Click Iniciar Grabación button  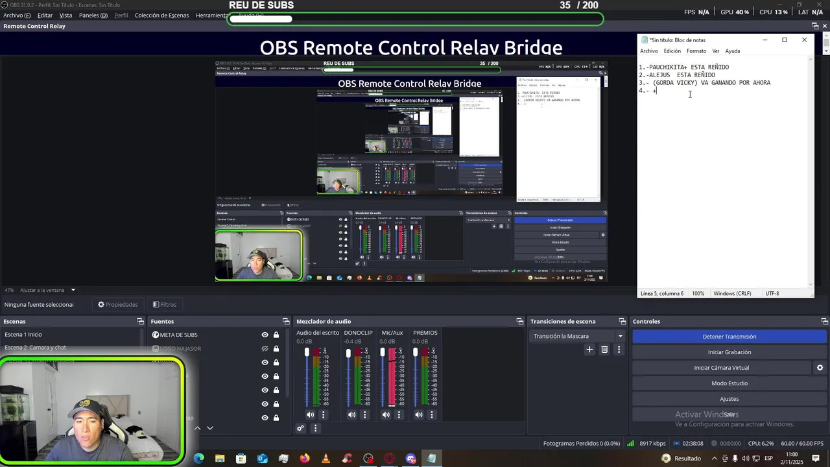pyautogui.click(x=729, y=352)
